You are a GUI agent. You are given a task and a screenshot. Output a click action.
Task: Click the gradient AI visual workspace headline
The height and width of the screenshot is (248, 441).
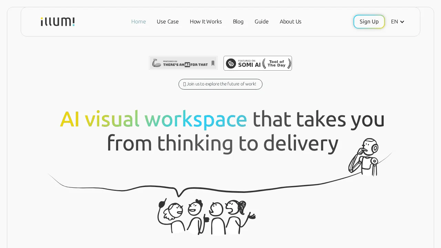tap(153, 119)
